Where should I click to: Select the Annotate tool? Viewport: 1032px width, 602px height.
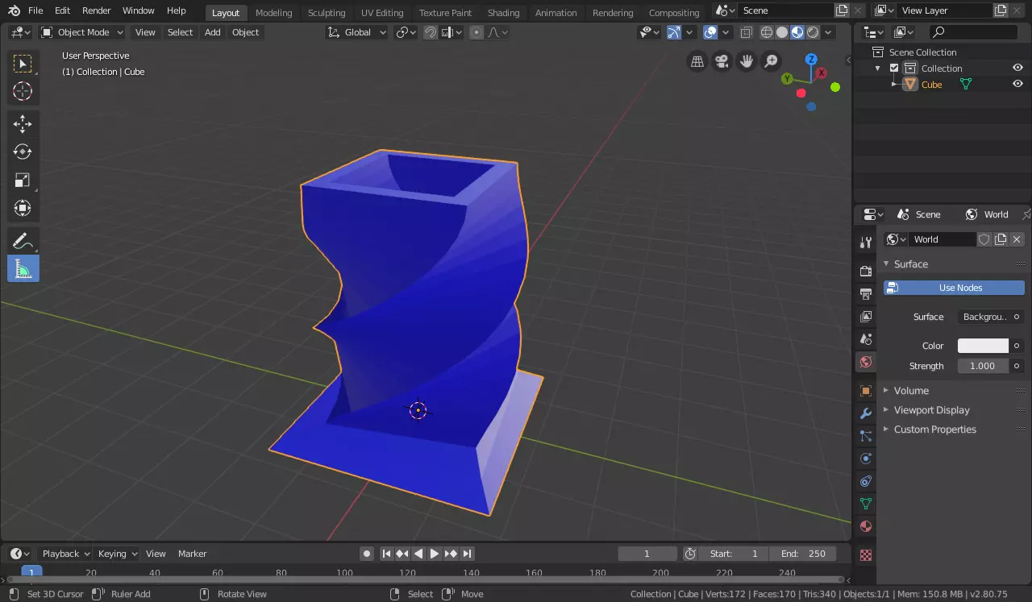pyautogui.click(x=23, y=240)
